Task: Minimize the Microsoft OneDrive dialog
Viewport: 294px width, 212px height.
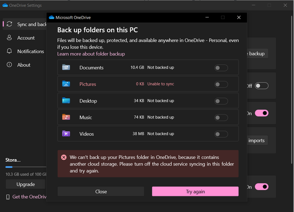Action: 207,18
